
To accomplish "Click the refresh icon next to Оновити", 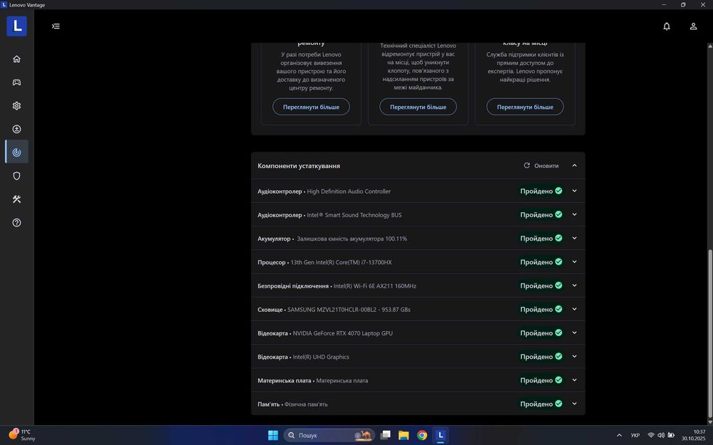I will point(527,165).
